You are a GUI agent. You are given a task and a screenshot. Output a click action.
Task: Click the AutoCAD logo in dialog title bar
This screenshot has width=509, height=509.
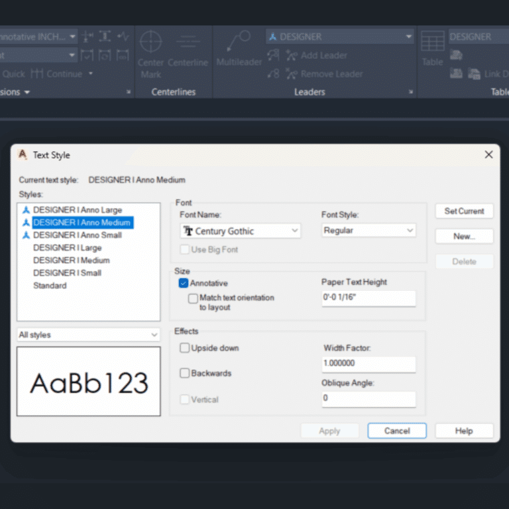pyautogui.click(x=23, y=154)
